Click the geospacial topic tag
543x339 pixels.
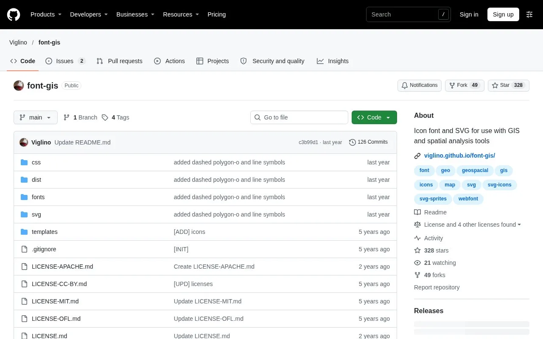[475, 170]
